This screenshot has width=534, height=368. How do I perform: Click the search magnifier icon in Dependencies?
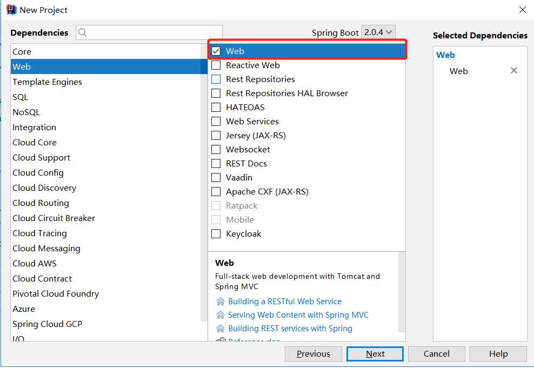pos(82,32)
